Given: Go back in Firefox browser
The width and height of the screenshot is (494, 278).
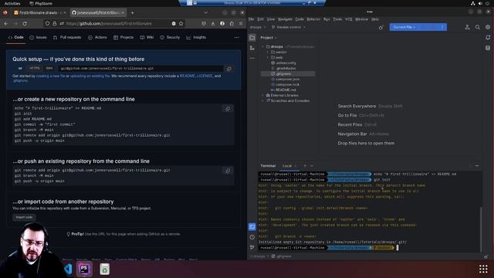Looking at the screenshot, I should point(6,24).
